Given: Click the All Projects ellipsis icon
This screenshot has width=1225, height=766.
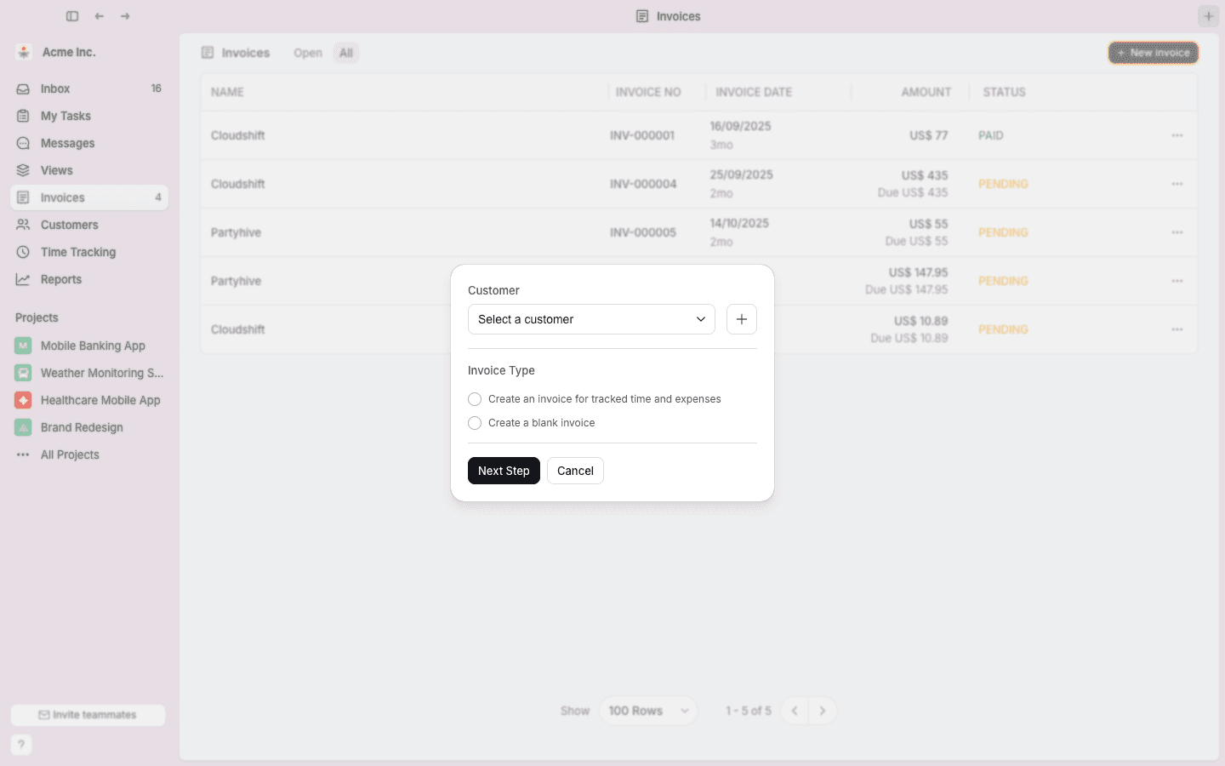Looking at the screenshot, I should tap(23, 454).
